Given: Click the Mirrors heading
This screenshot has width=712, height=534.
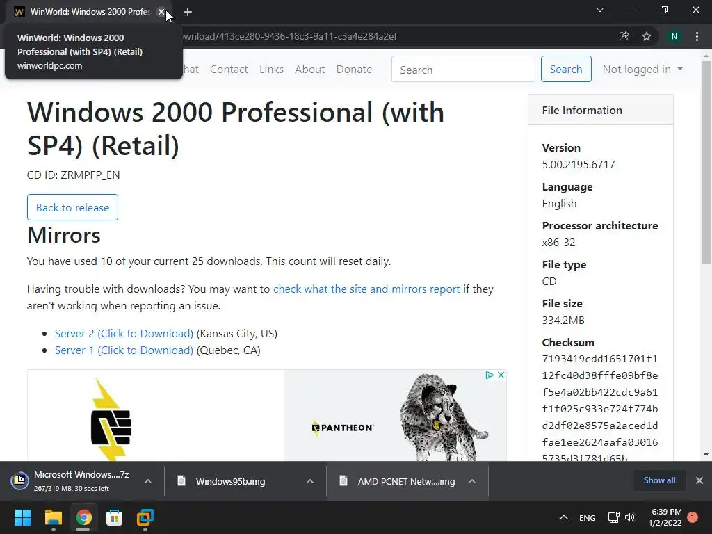Looking at the screenshot, I should (63, 235).
